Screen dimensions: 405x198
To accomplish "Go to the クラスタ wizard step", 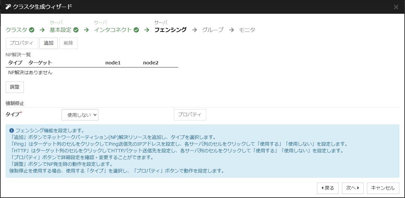I will (x=17, y=30).
